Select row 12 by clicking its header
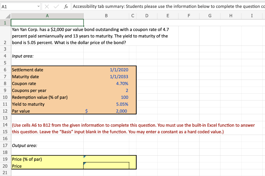Screen dimensions: 265x176 [x=5, y=111]
